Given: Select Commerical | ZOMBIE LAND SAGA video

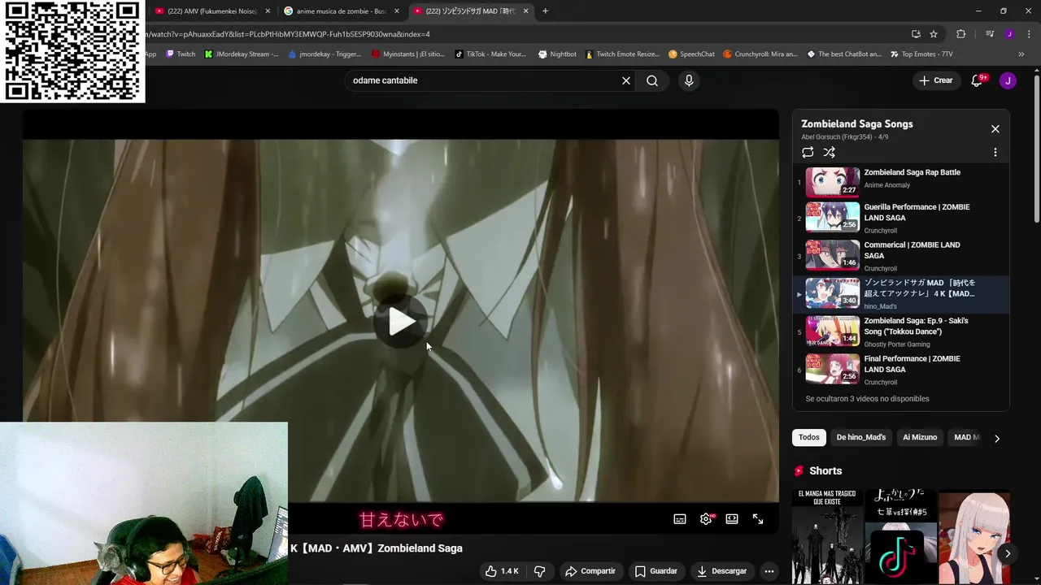Looking at the screenshot, I should tap(901, 256).
